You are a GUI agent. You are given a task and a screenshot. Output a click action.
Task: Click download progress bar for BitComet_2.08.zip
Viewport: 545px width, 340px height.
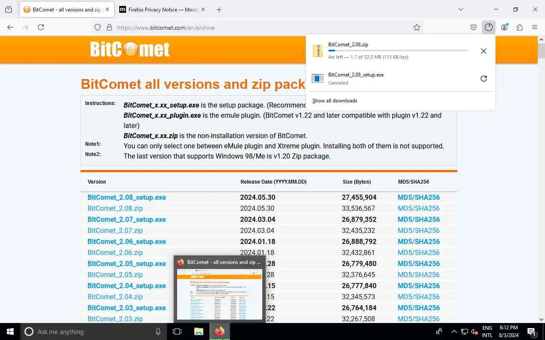[x=398, y=51]
